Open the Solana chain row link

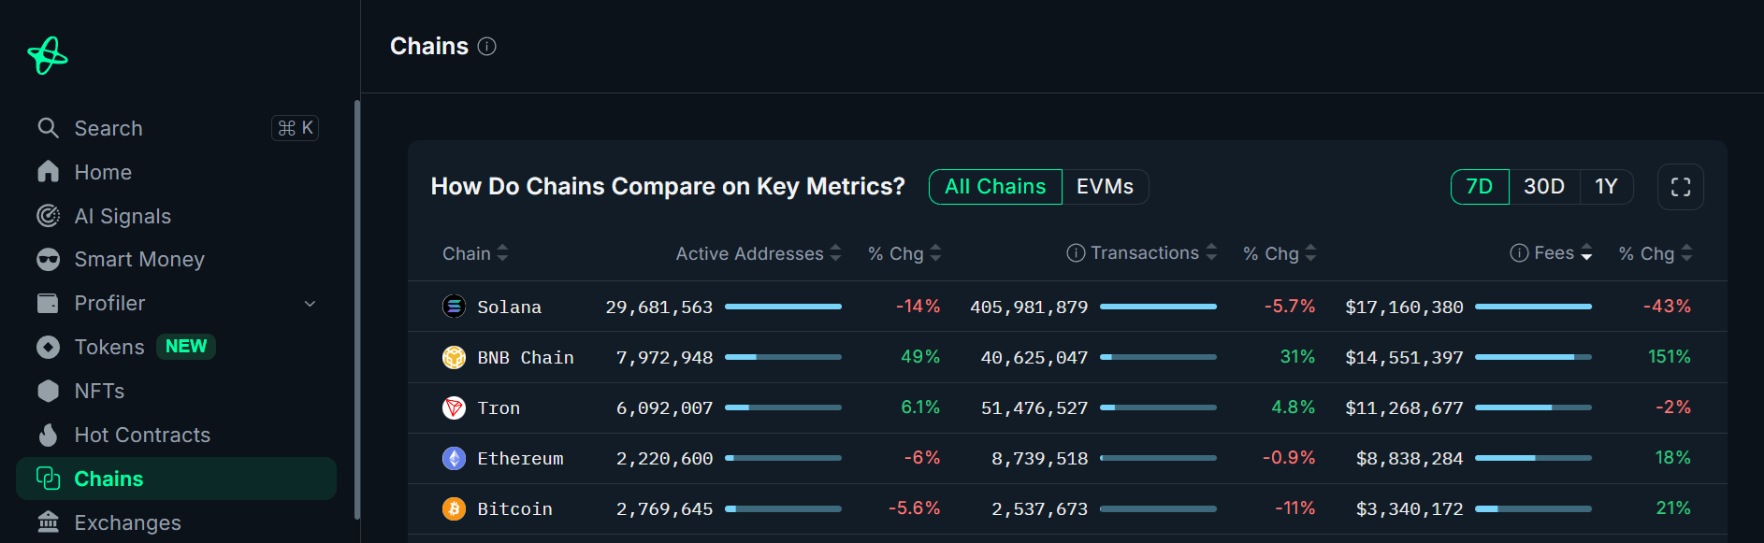point(509,307)
